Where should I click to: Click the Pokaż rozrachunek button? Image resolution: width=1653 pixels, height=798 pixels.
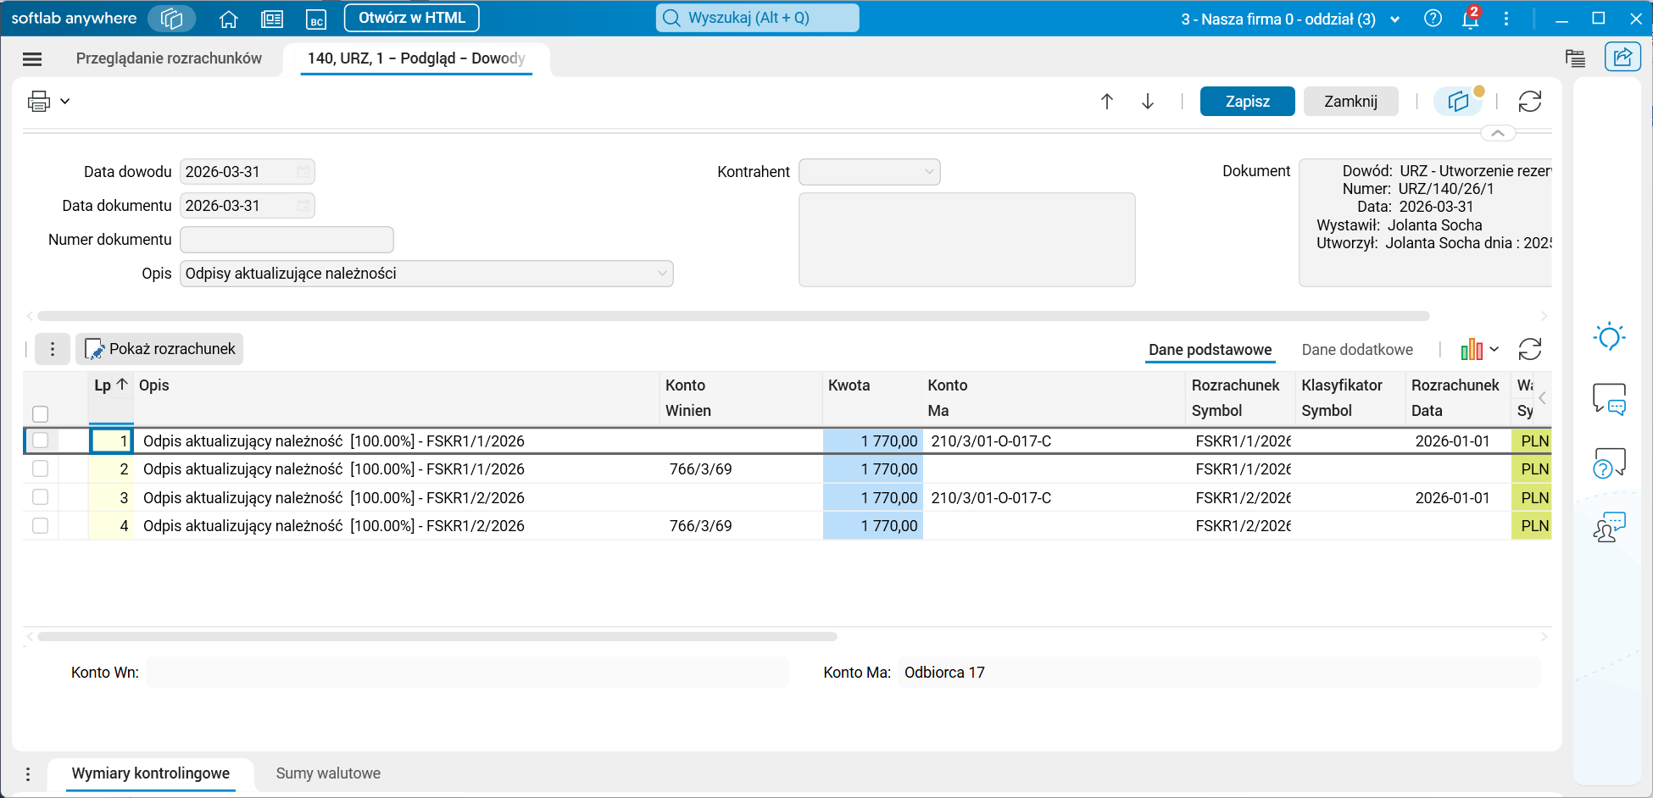[159, 349]
